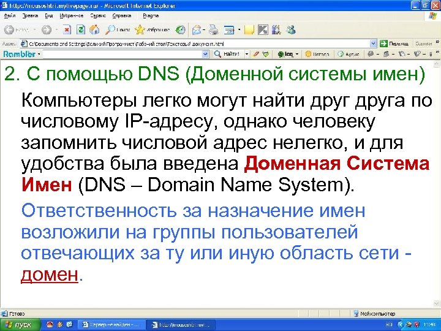Image resolution: width=441 pixels, height=331 pixels.
Task: Go forward with the Forward arrow button
Action: point(47,29)
